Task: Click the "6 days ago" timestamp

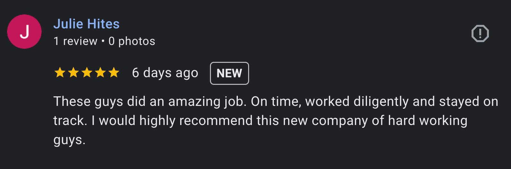Action: (165, 73)
